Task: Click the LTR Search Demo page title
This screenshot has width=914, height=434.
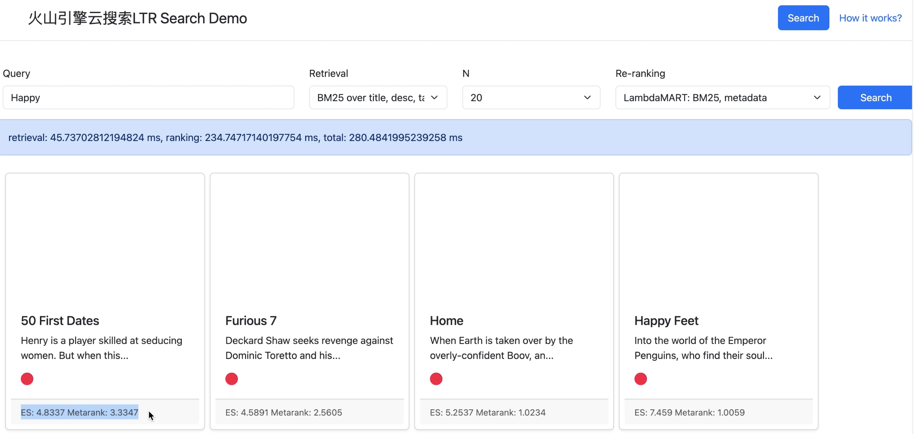Action: point(137,18)
